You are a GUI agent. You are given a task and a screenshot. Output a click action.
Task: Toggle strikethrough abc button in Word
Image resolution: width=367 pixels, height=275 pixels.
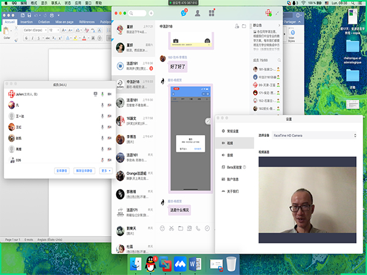(x=48, y=38)
